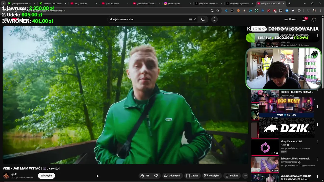Viewport: 324px width, 182px height.
Task: Clear the search query with the X
Action: (195, 19)
